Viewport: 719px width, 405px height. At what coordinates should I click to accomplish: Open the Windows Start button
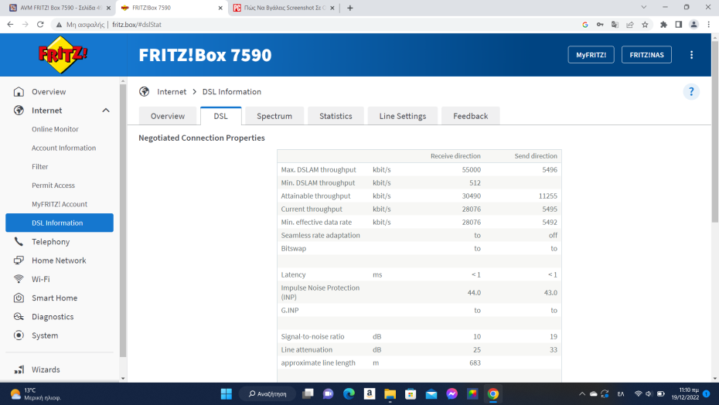point(227,394)
